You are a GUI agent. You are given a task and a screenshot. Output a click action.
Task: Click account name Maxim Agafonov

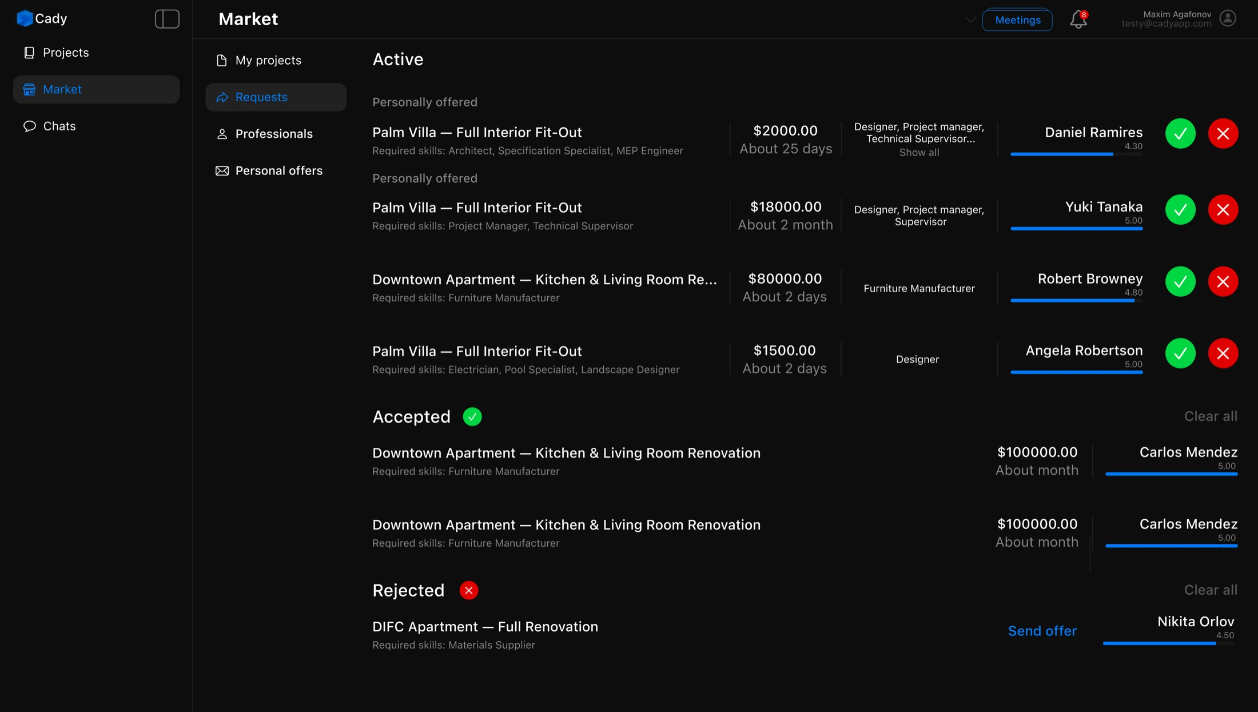pyautogui.click(x=1177, y=14)
